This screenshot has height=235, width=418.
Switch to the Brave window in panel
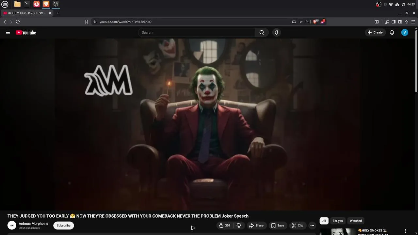(46, 4)
